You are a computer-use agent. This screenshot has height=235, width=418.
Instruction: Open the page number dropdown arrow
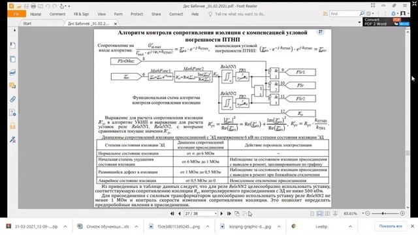click(x=216, y=213)
